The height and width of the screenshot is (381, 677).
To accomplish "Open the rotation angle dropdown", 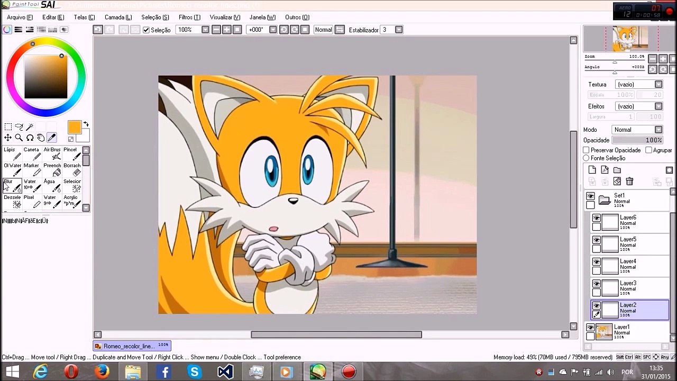I will click(273, 30).
